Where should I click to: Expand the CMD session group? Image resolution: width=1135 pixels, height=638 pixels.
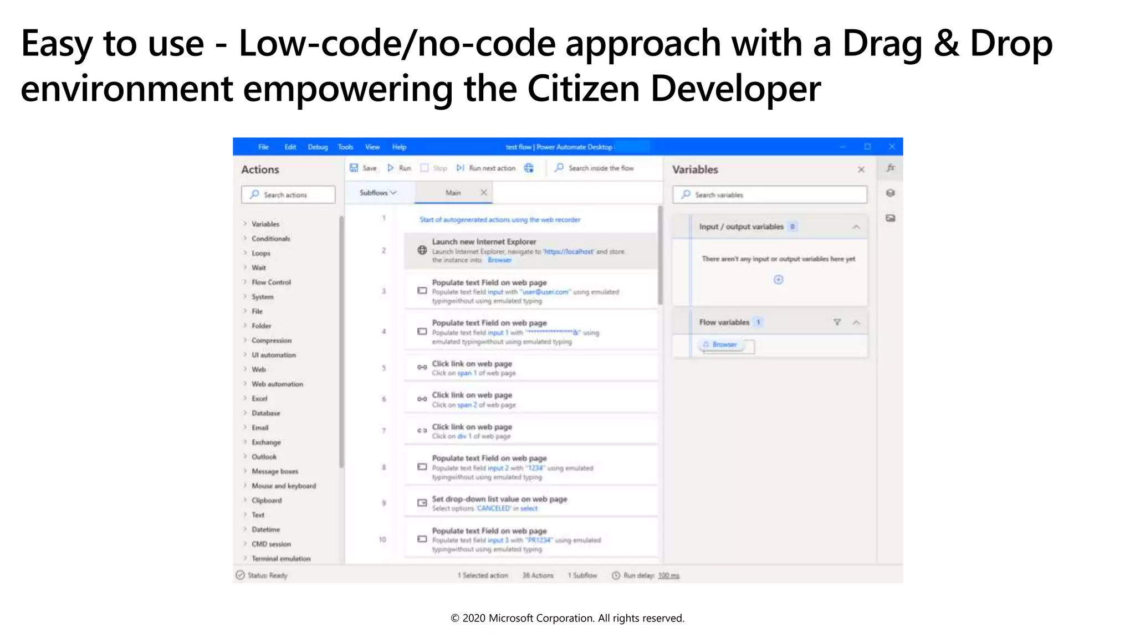(x=245, y=544)
